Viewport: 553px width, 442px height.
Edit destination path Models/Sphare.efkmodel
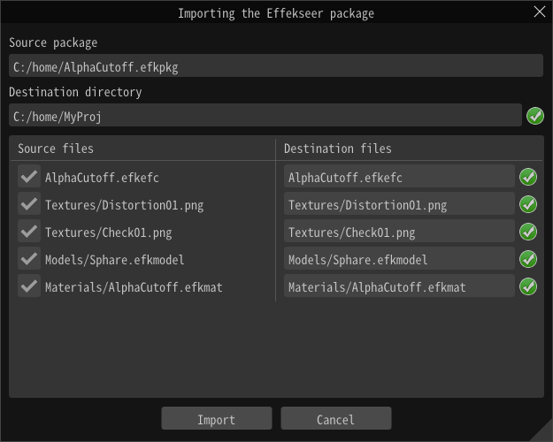pyautogui.click(x=399, y=259)
